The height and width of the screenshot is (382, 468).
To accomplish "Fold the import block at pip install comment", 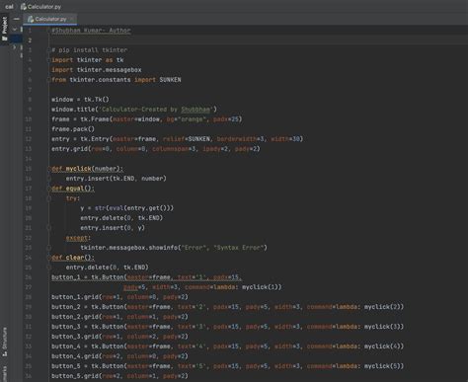I will pos(49,50).
